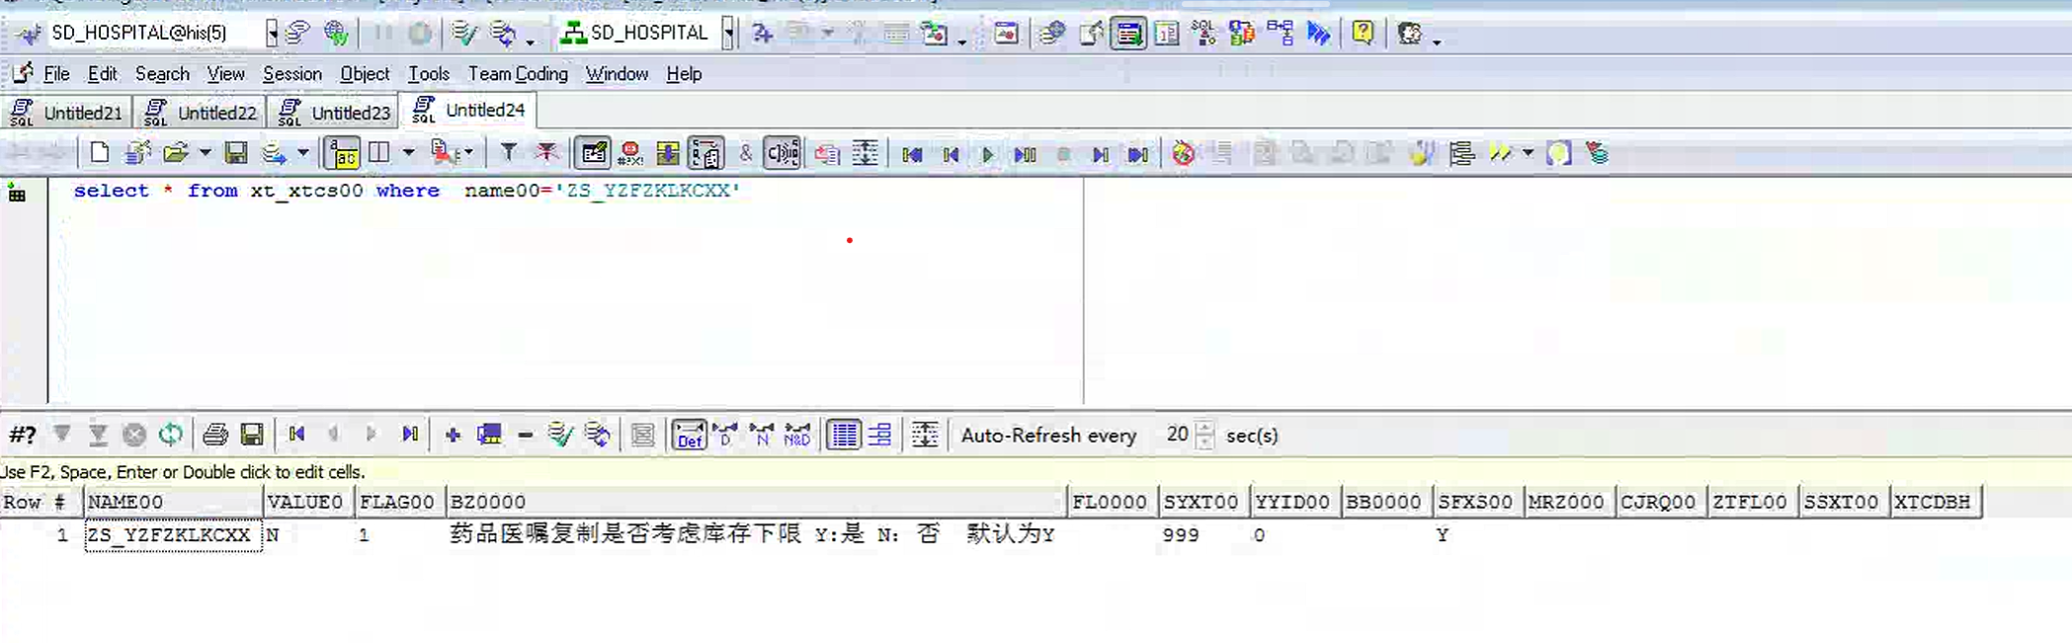
Task: Click the green play execute icon
Action: pos(987,154)
